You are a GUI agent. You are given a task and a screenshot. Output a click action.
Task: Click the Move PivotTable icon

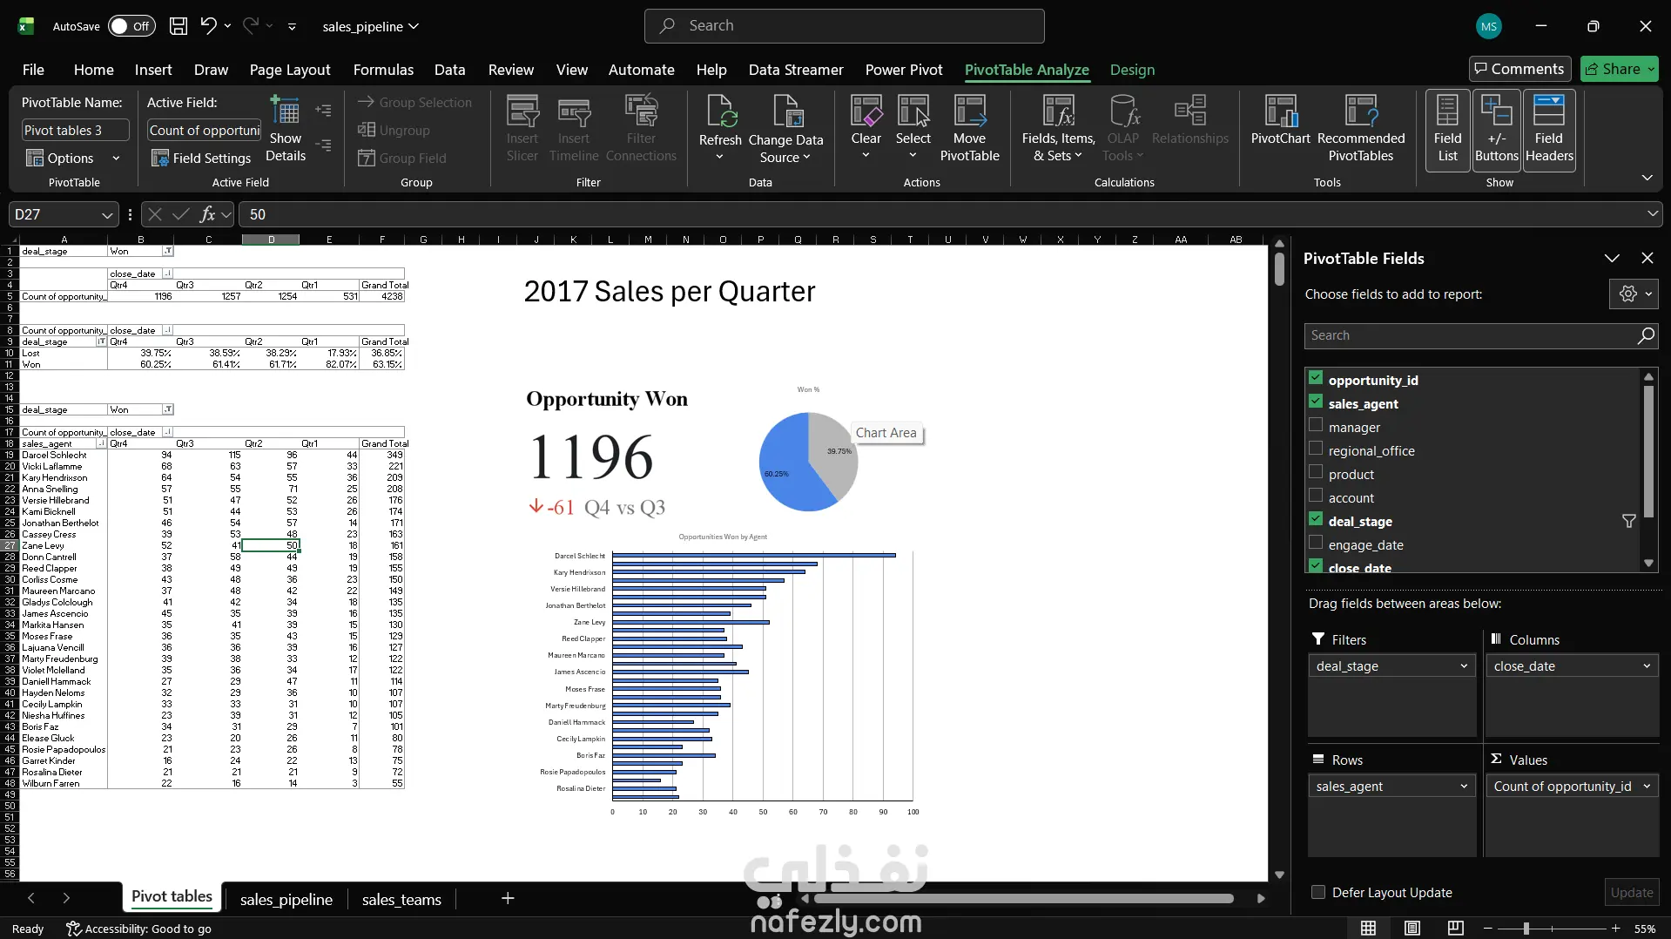point(969,111)
